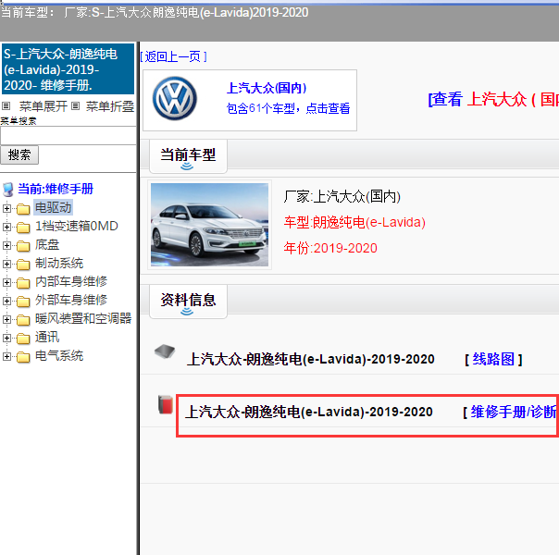Open the 上汽大众(国内) brand link
The image size is (559, 555).
point(267,88)
